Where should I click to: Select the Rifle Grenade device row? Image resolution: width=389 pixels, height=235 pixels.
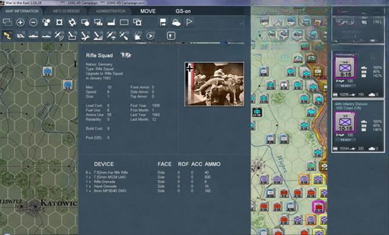148,182
